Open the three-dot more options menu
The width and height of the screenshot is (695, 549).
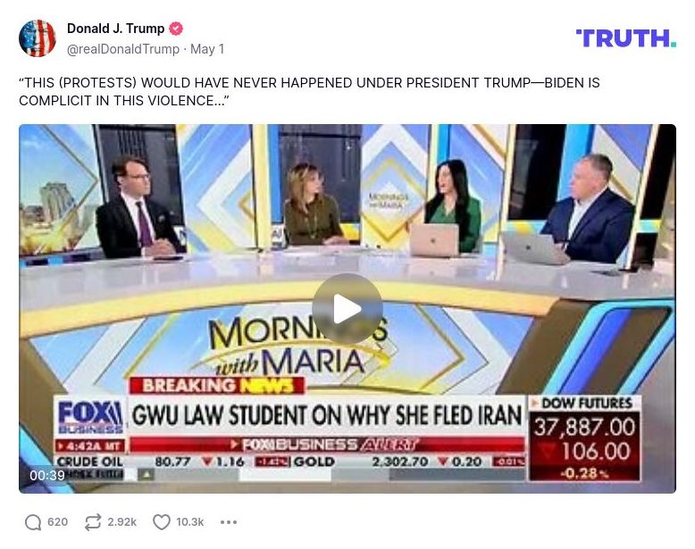pyautogui.click(x=229, y=522)
